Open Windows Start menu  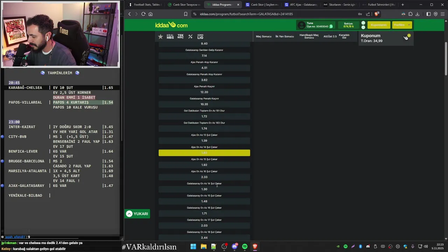(193, 246)
